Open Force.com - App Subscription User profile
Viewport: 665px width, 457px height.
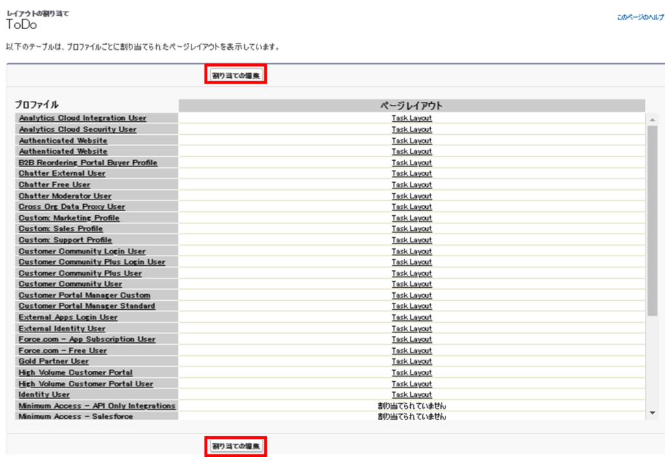click(87, 340)
